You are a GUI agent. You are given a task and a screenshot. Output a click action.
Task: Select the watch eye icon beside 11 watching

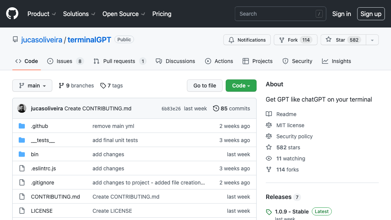click(269, 159)
